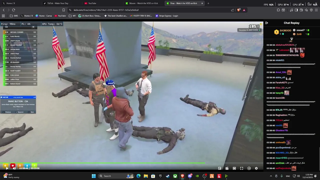Open Brave Shields lion icon
This screenshot has width=320, height=180.
coord(239,10)
